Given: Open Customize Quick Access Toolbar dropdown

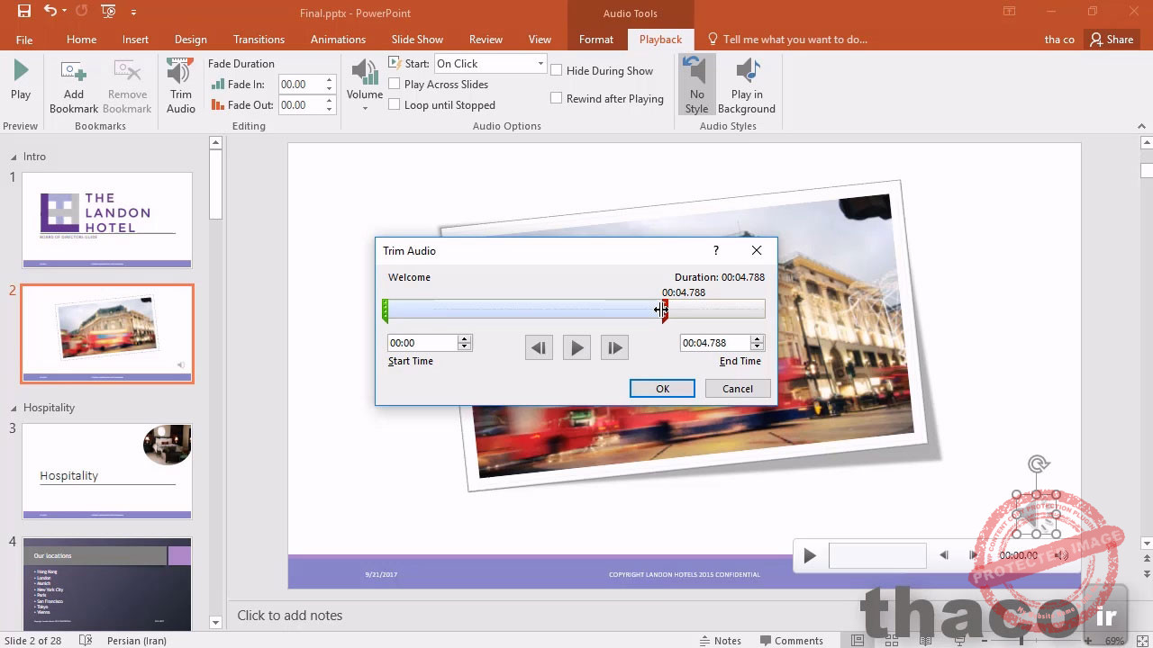Looking at the screenshot, I should click(133, 13).
